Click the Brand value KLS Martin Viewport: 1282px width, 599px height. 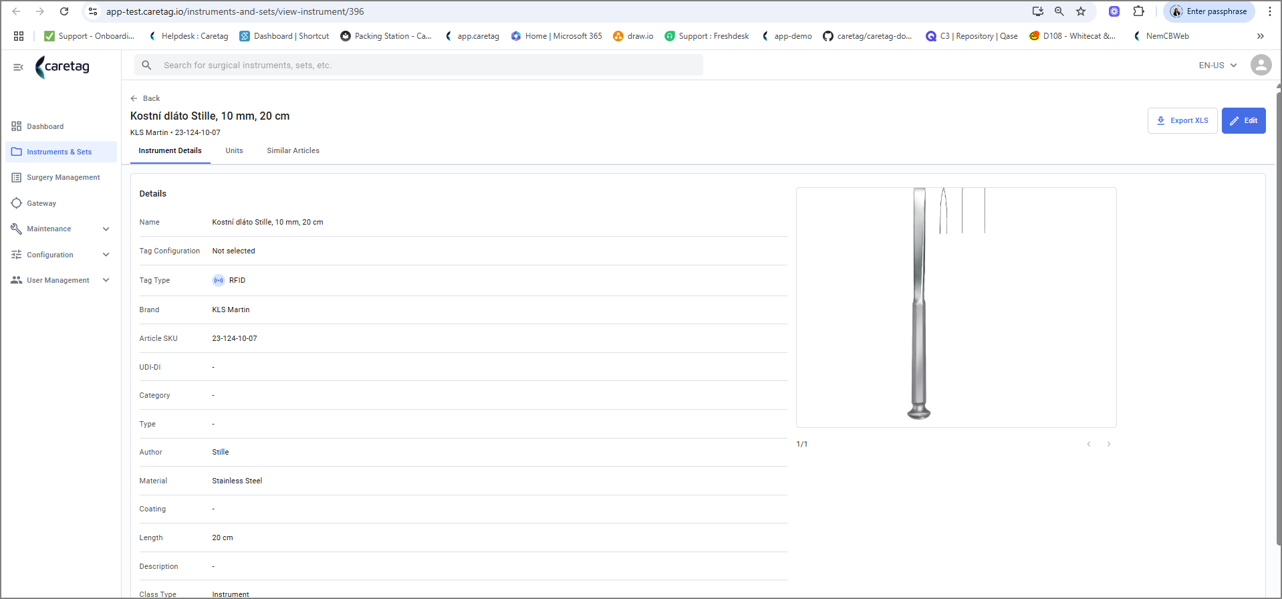(231, 310)
